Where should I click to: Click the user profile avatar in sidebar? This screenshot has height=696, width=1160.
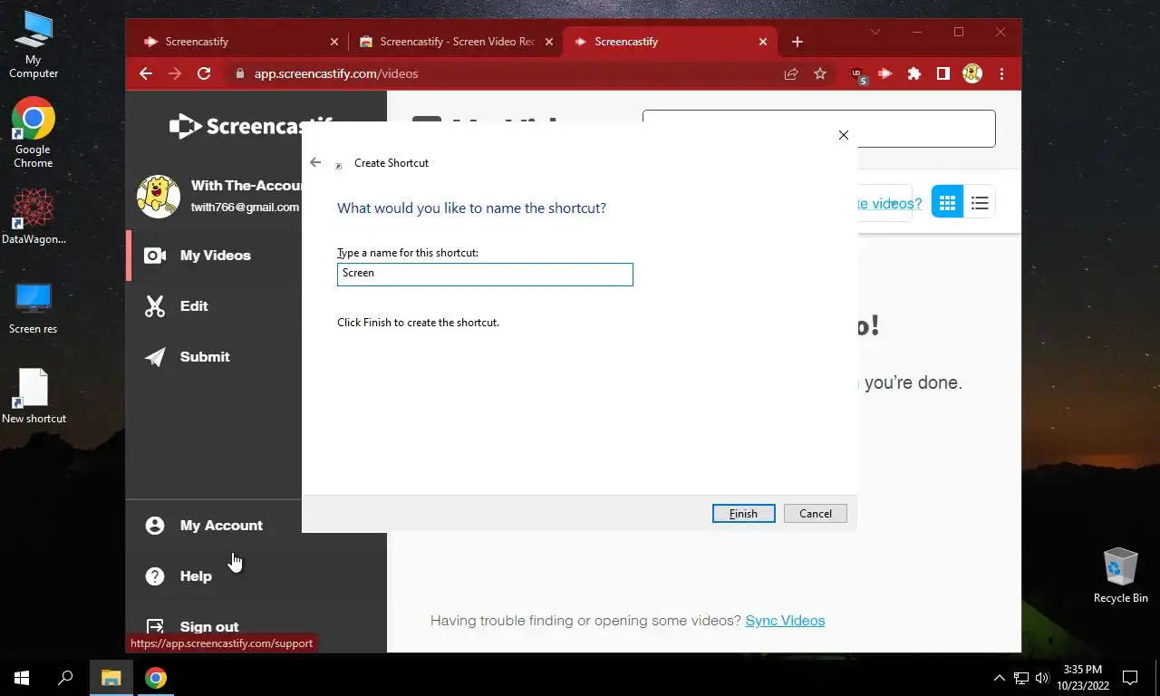click(159, 197)
